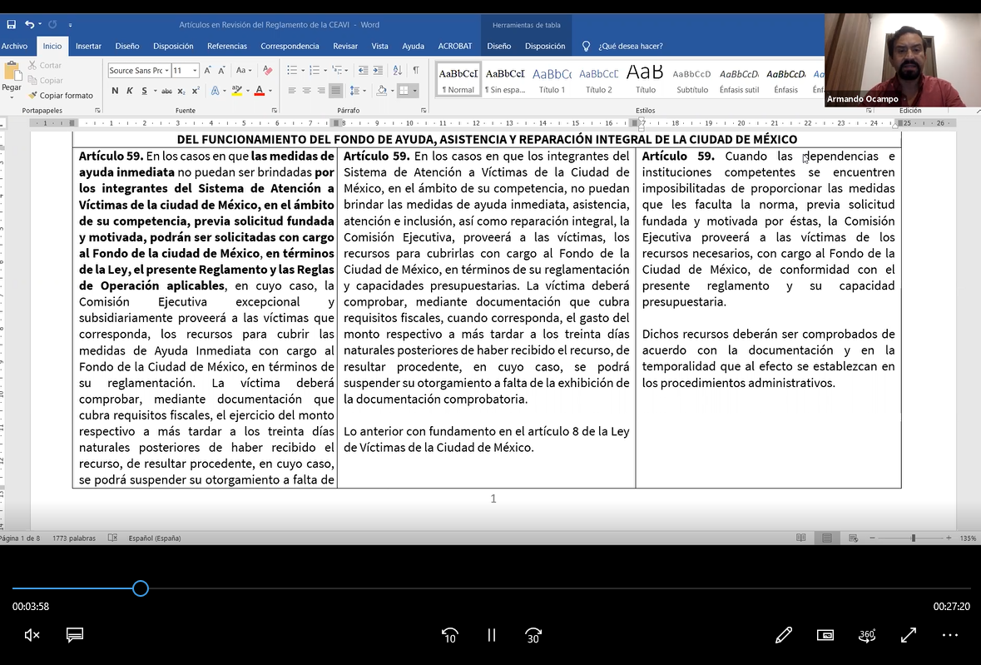Apply strikethrough with the abc icon
Image resolution: width=981 pixels, height=665 pixels.
166,91
